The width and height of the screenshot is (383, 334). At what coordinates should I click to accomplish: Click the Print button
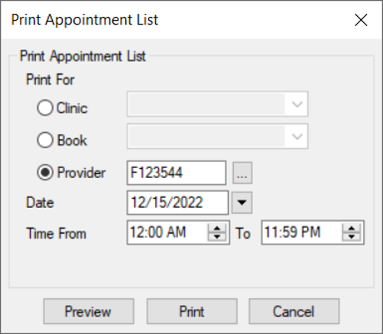point(192,311)
